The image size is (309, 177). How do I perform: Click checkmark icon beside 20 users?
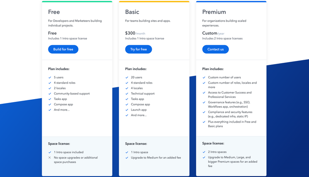[x=127, y=78]
